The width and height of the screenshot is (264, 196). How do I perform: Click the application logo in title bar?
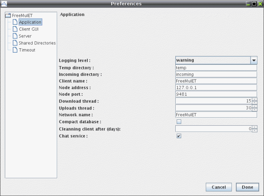tap(4, 4)
